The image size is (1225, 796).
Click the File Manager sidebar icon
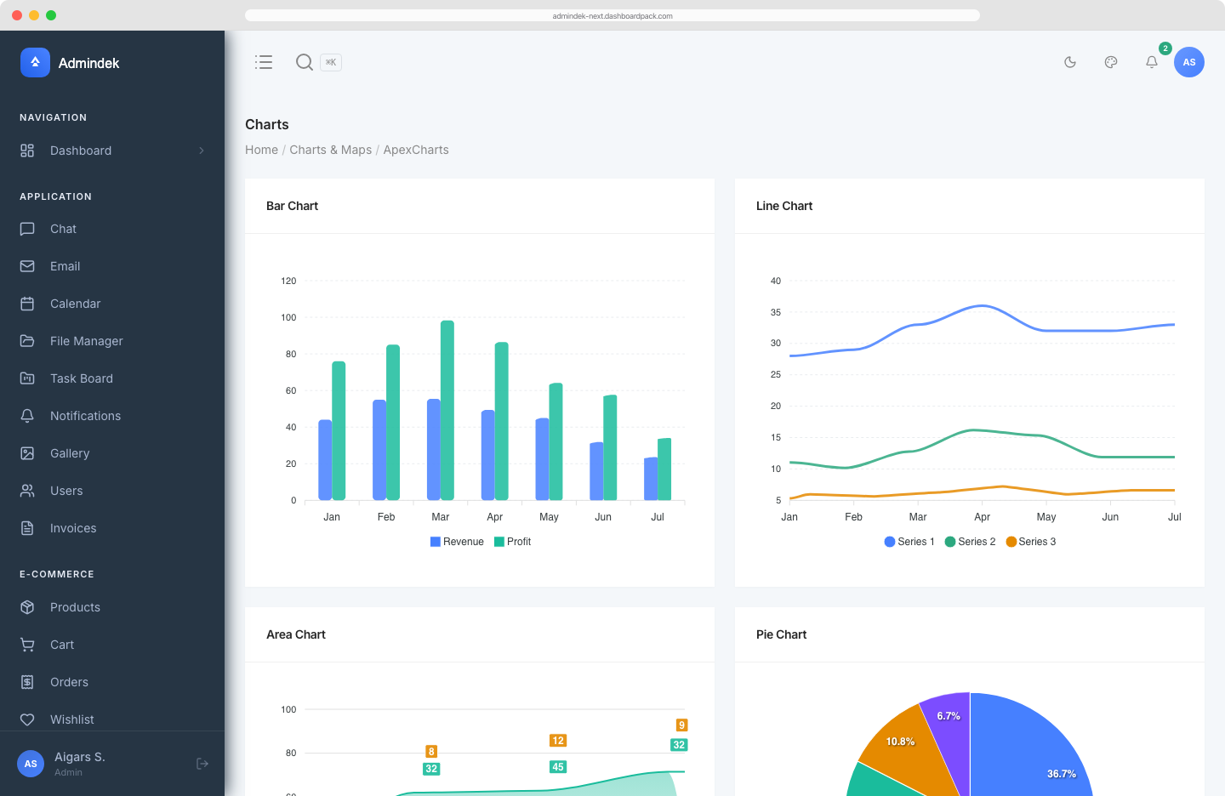[x=26, y=341]
